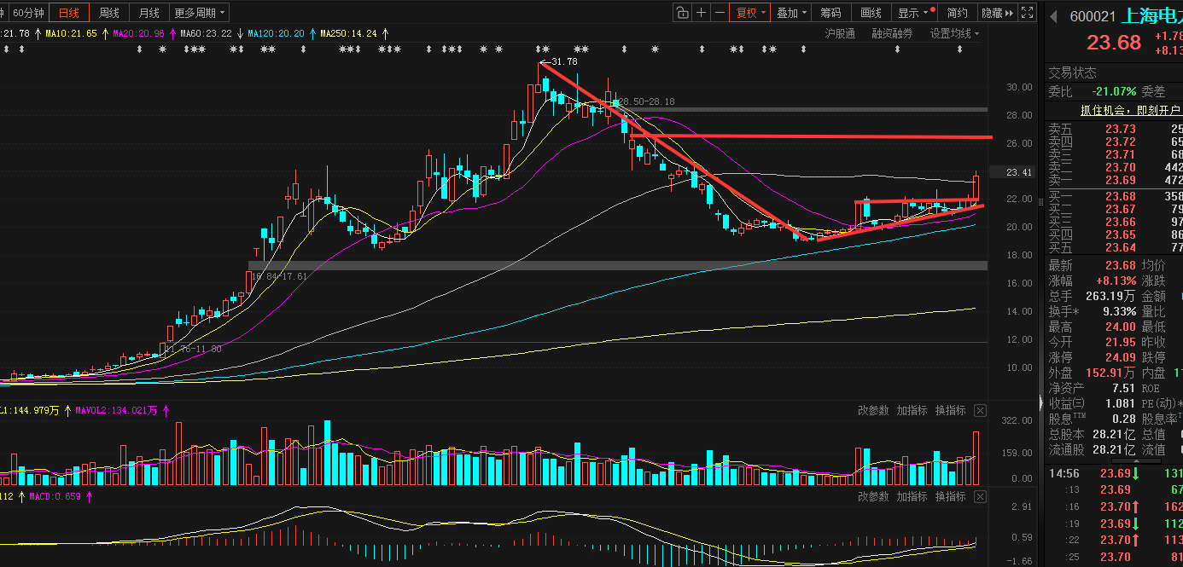Click the fullscreen expand icon
Screen dimensions: 1183x567
pos(1028,13)
